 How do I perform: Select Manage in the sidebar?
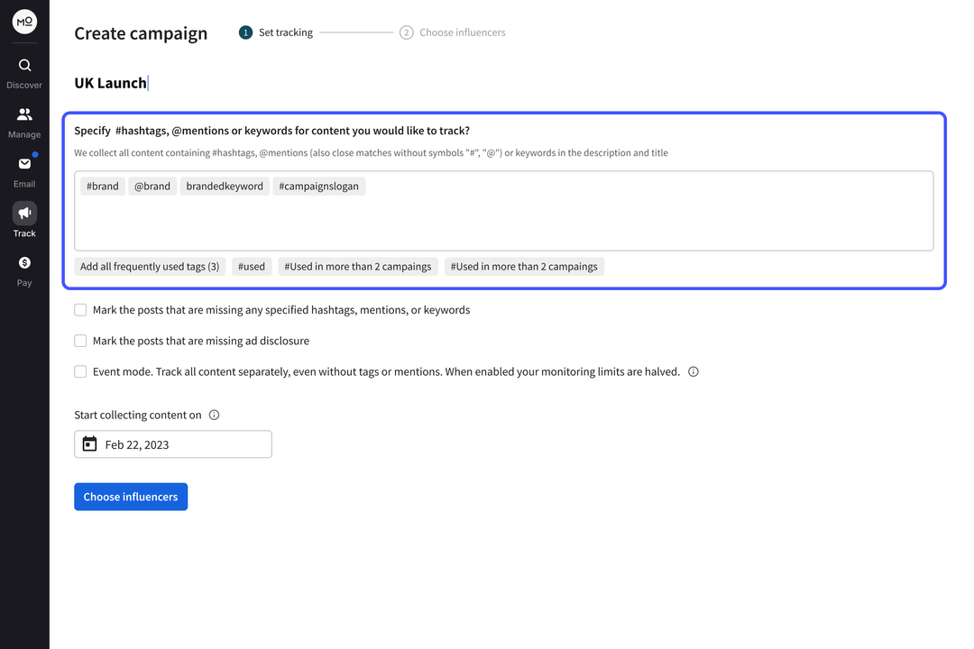coord(23,115)
